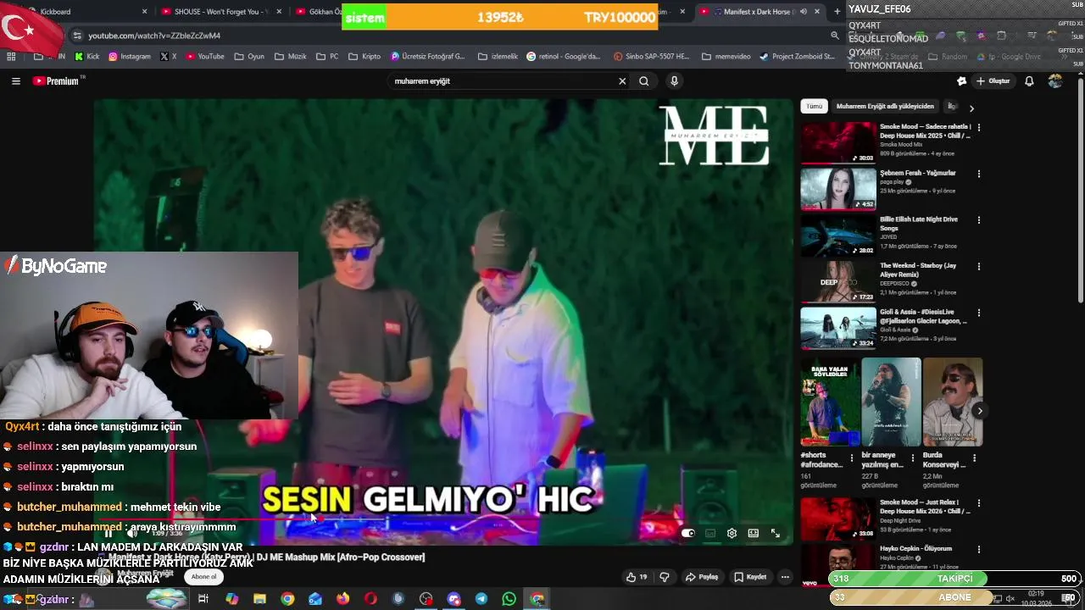Open options menu for Billie Eilish video
This screenshot has width=1085, height=610.
979,220
